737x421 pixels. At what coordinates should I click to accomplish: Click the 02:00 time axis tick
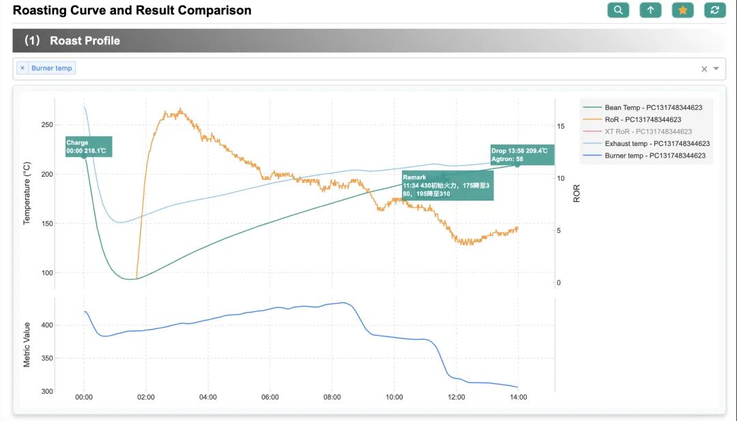146,397
